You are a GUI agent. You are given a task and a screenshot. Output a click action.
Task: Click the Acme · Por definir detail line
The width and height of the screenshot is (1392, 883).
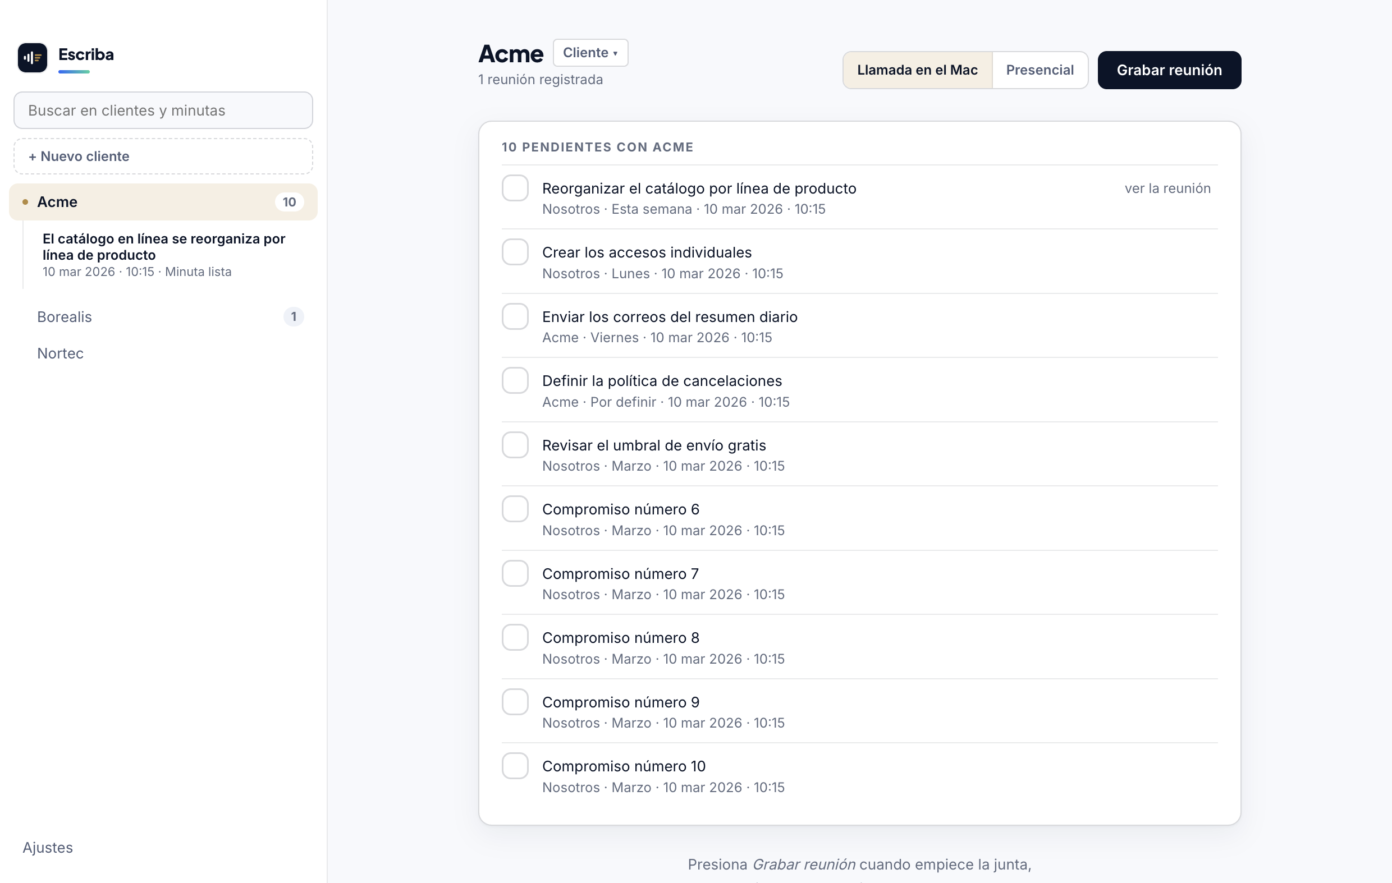(x=666, y=402)
